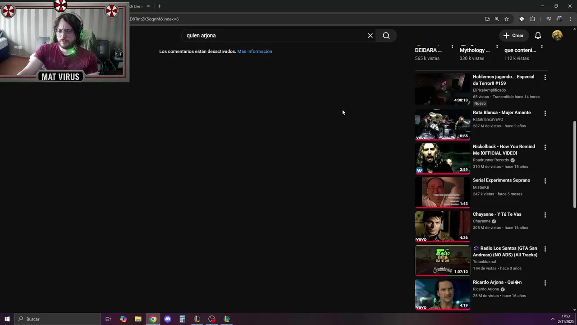Screen dimensions: 577x325
Task: Open 'Serial Experiments Soprano' title
Action: [501, 181]
